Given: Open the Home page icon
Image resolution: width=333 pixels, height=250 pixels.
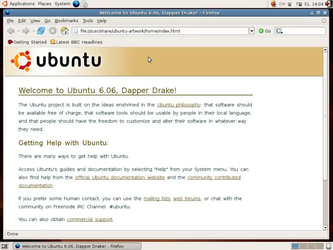Looking at the screenshot, I should click(x=65, y=31).
